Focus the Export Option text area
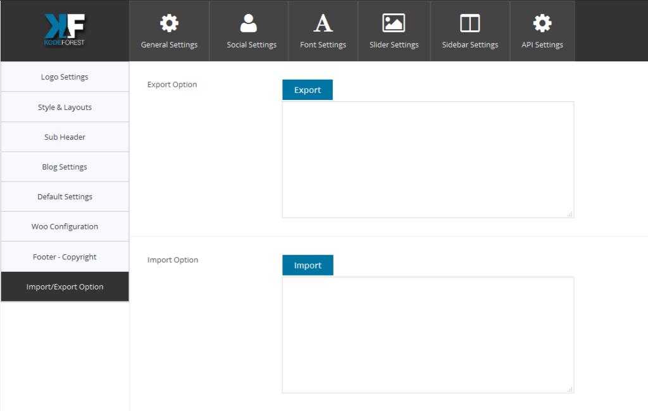The height and width of the screenshot is (411, 648). (x=428, y=159)
